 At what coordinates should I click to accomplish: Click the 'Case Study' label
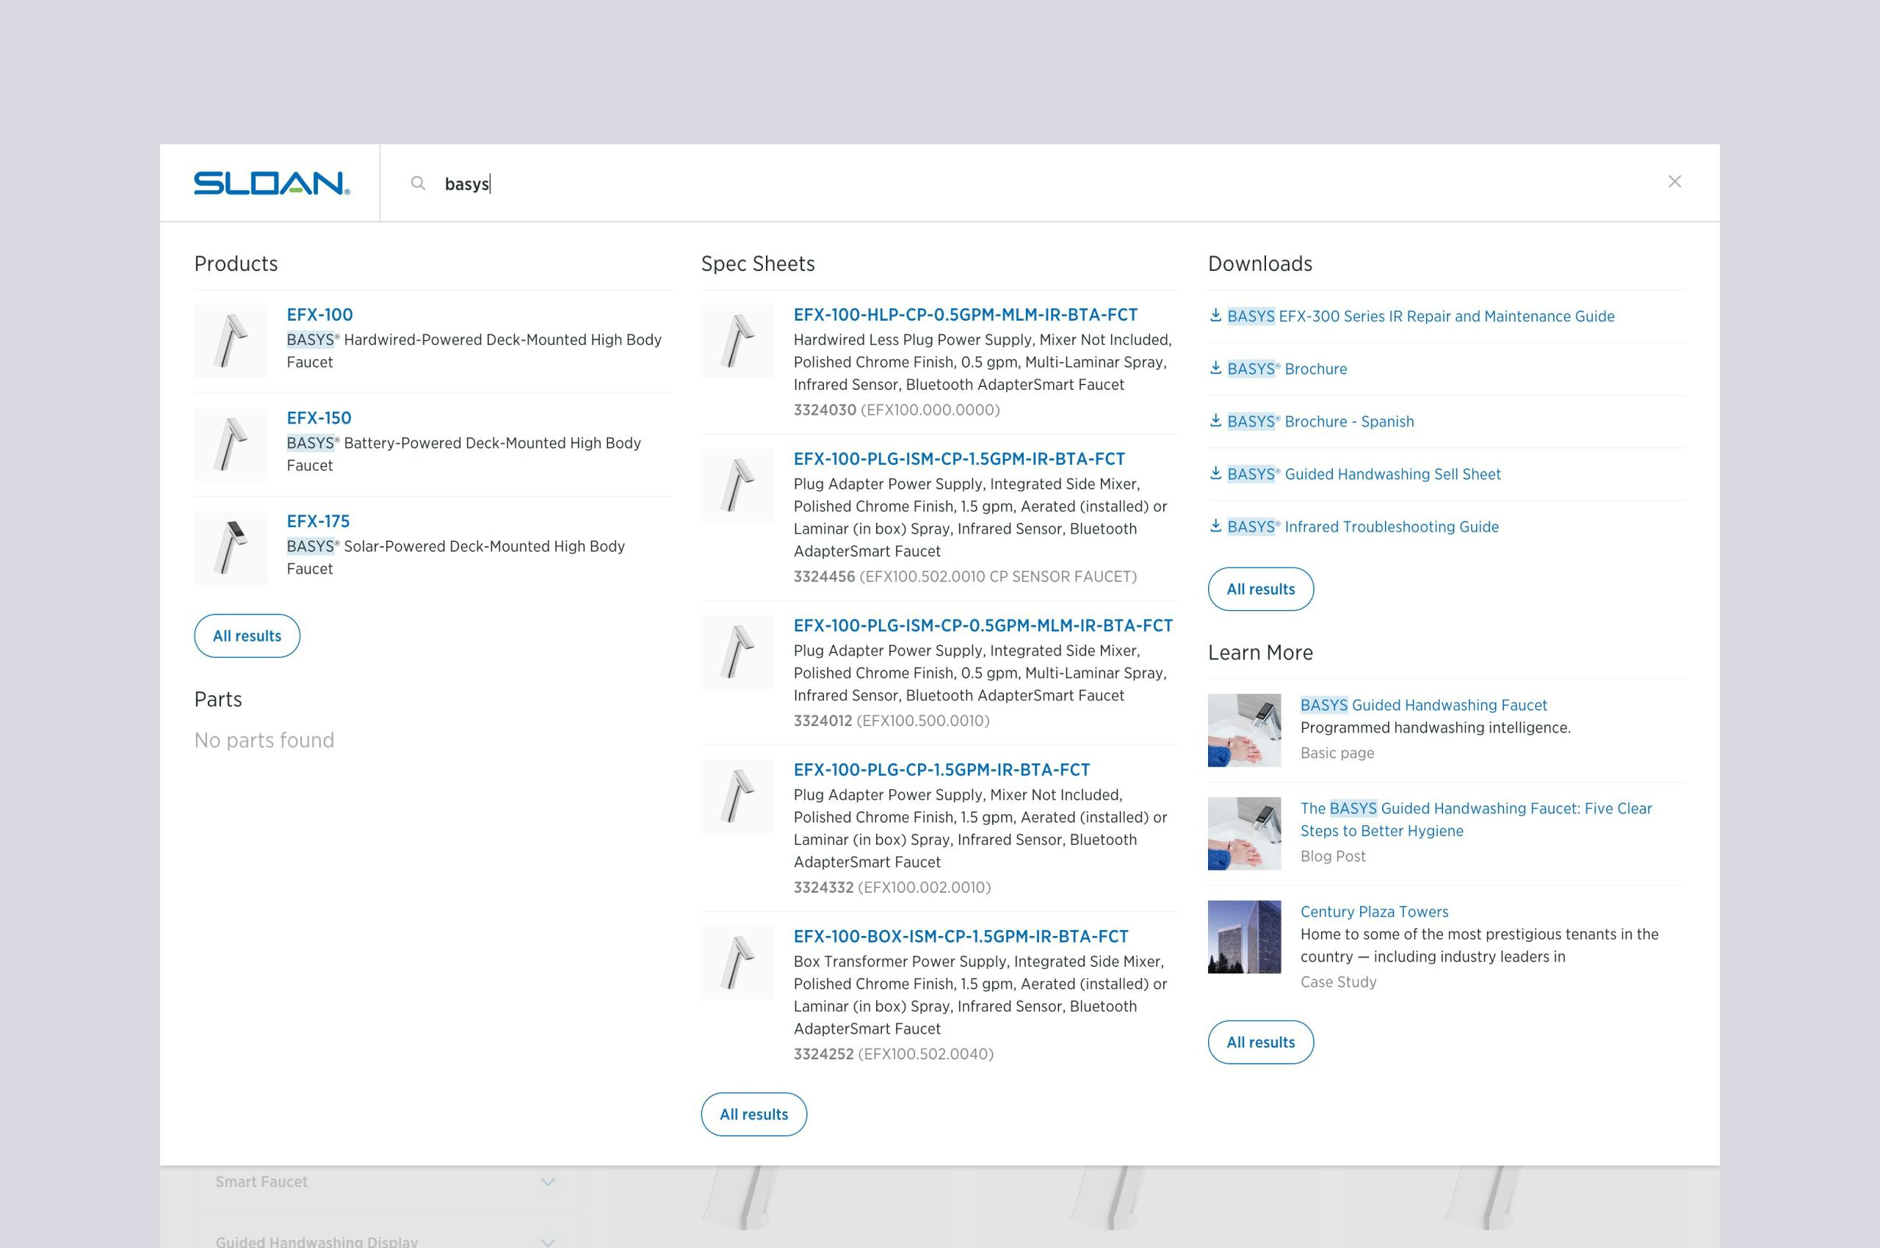(1338, 982)
